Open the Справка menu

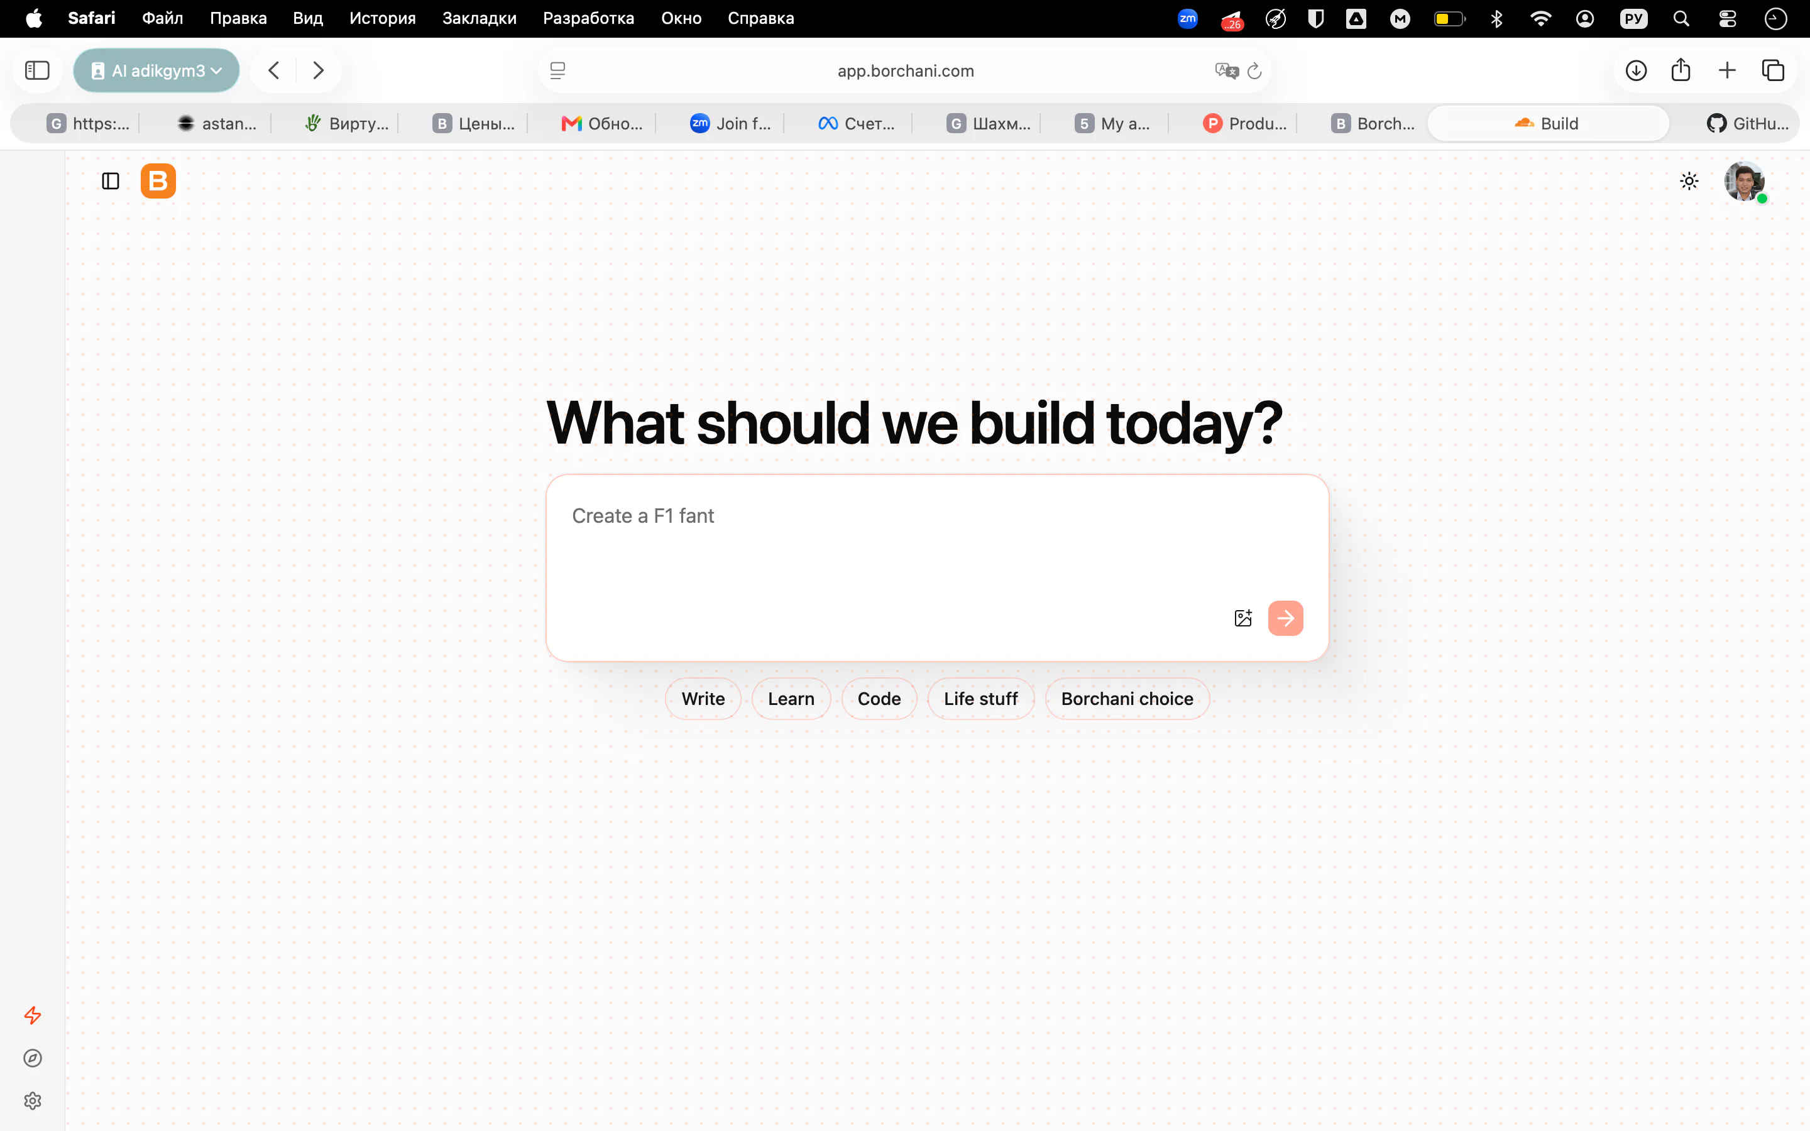point(760,18)
